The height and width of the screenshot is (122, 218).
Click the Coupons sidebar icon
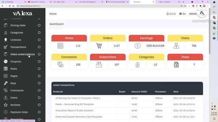[x=5, y=61]
